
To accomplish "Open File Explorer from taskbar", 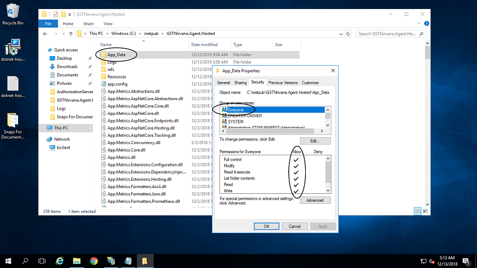I will [77, 261].
